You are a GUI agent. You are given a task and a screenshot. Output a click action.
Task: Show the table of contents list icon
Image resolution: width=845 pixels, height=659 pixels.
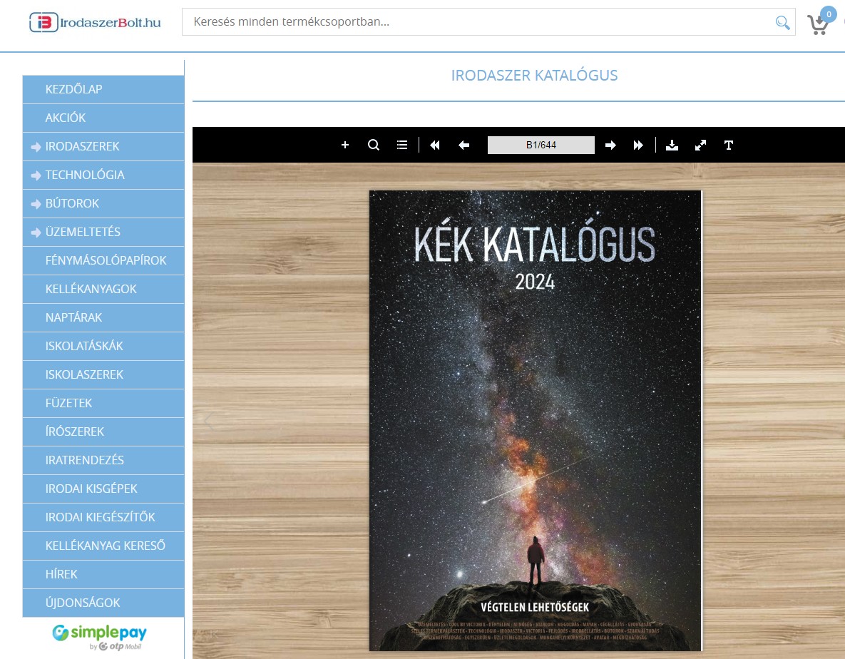click(402, 145)
